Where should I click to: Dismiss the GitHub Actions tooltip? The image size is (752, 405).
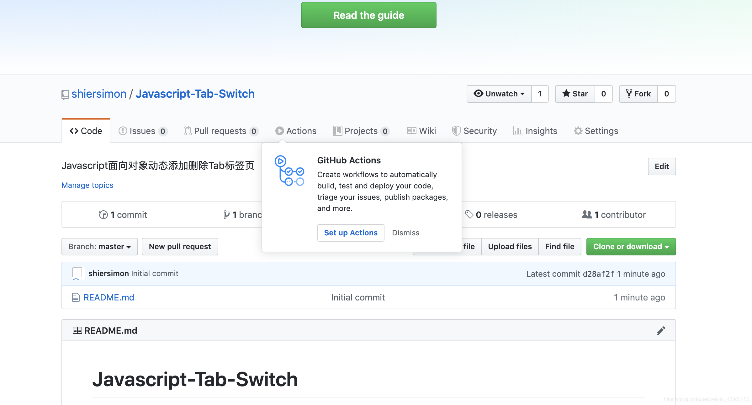405,232
